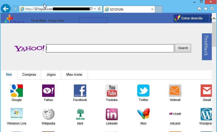The image size is (217, 132).
Task: Open the Hotmail shortcut icon
Action: (x=175, y=91)
